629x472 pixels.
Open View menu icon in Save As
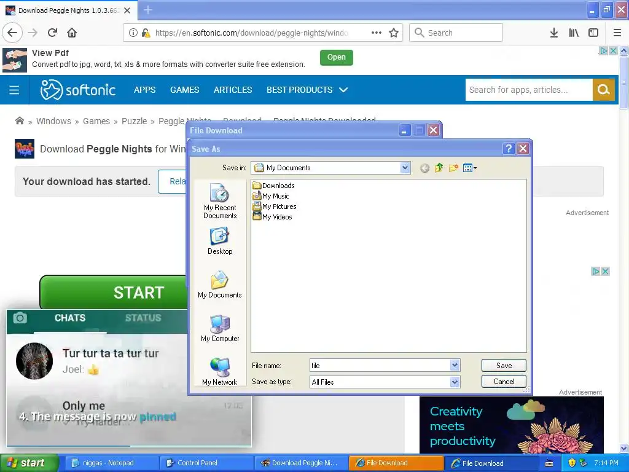click(x=469, y=168)
